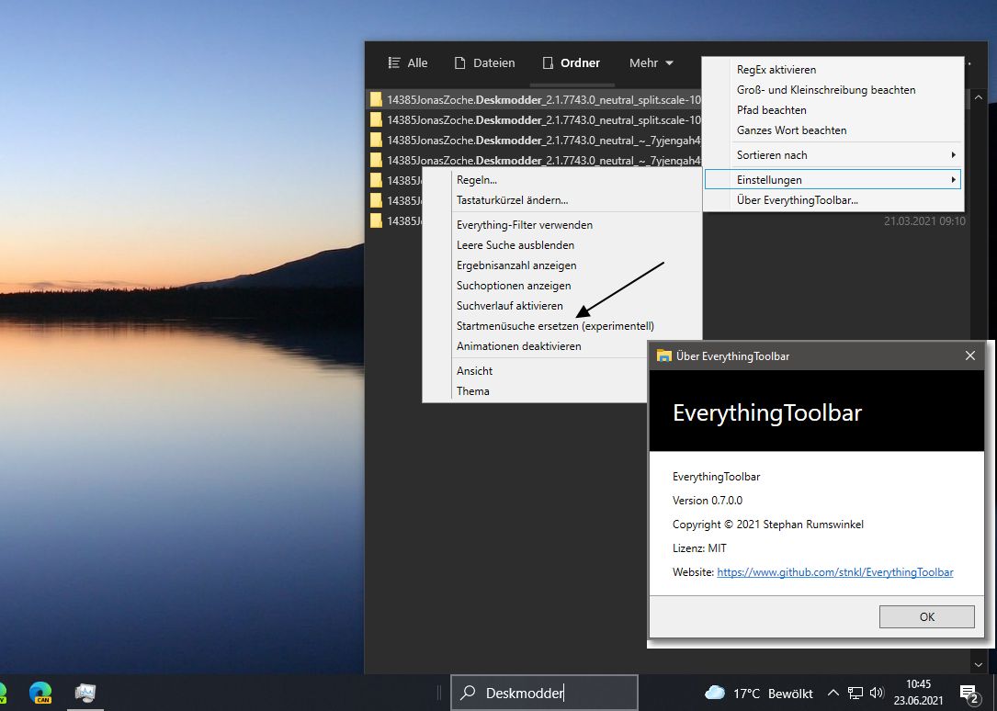Enable Ganzes Wort beachten option
This screenshot has width=997, height=711.
click(833, 130)
